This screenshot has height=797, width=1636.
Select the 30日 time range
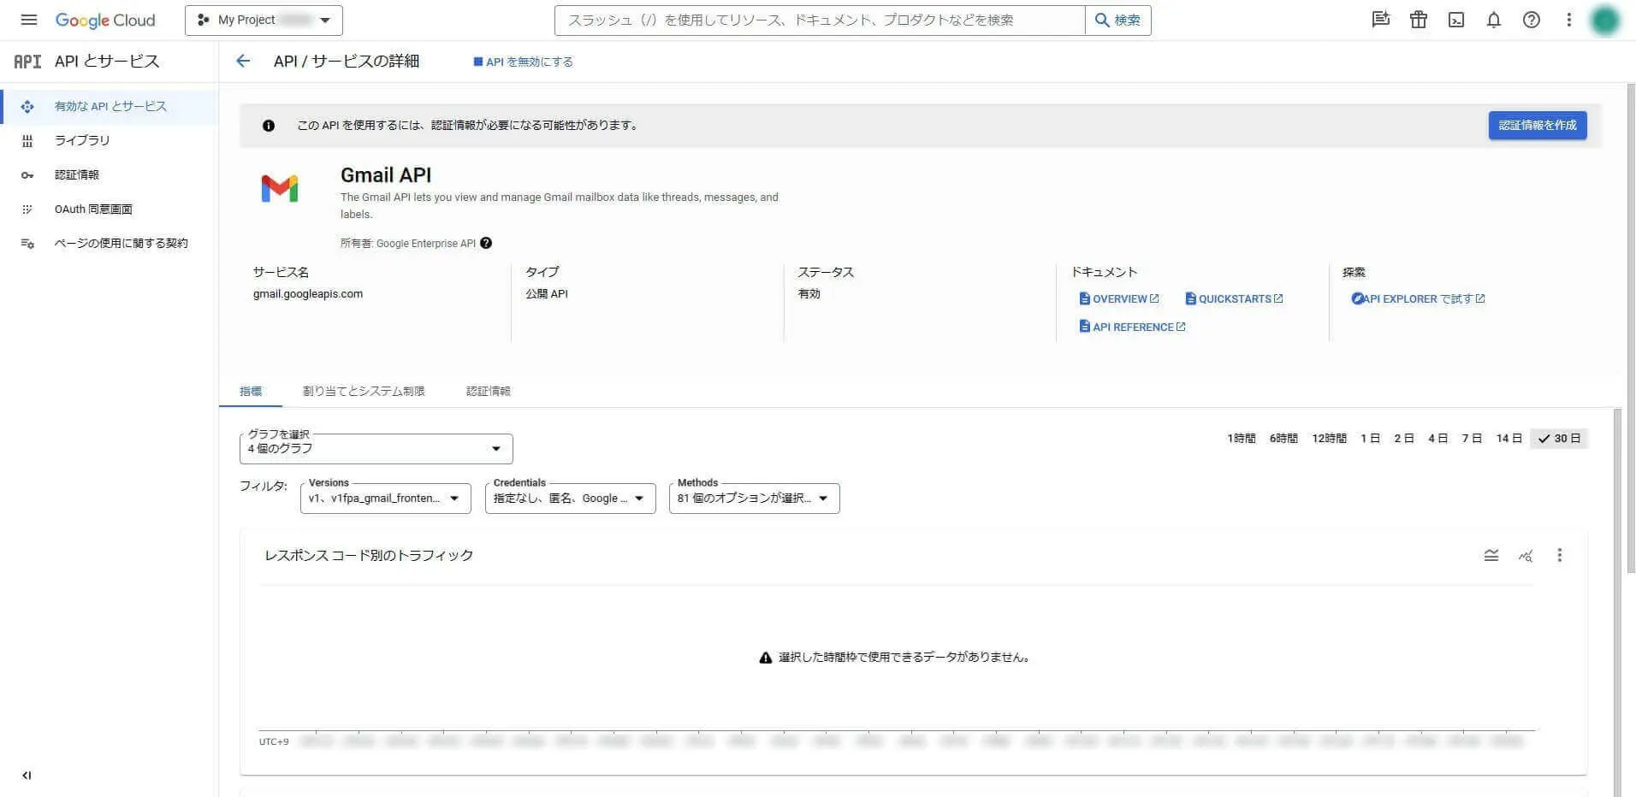click(1559, 439)
